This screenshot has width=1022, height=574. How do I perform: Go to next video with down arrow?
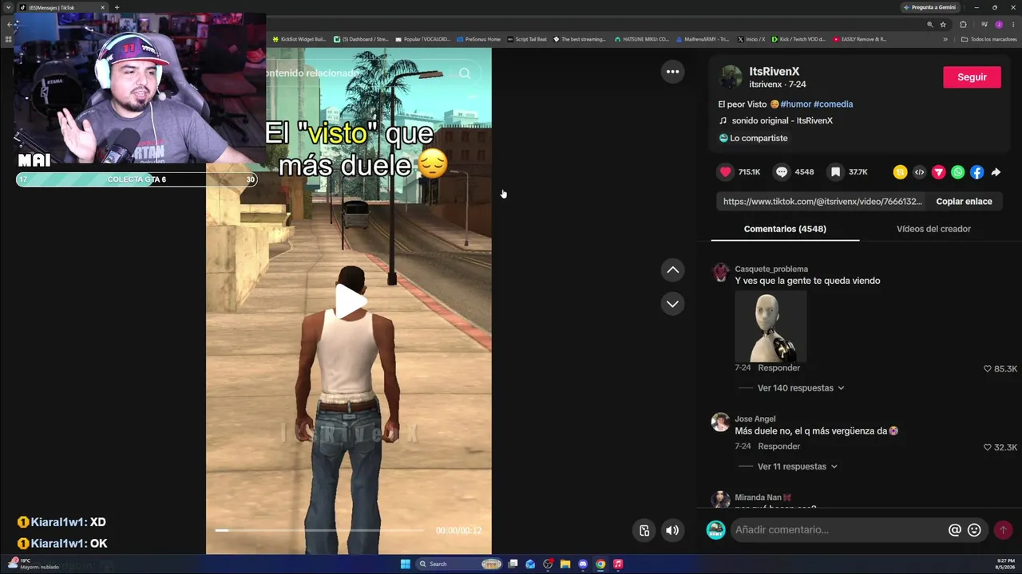point(672,304)
